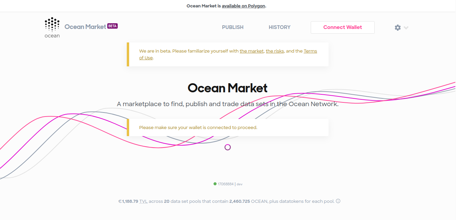Click the TVL info circle icon
The height and width of the screenshot is (220, 456).
coord(338,201)
